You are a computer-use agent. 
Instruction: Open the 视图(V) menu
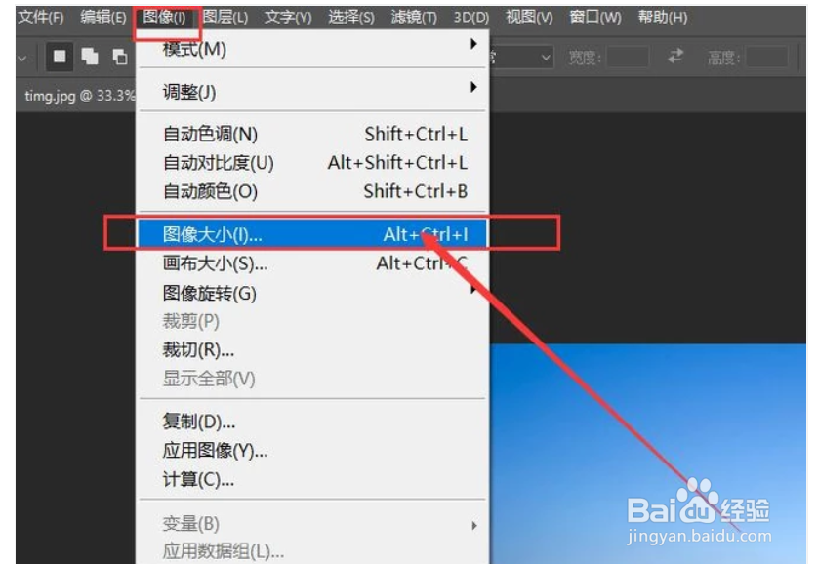pos(529,18)
